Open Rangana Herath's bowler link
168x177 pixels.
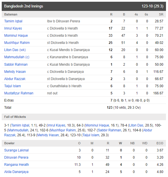click(x=16, y=165)
